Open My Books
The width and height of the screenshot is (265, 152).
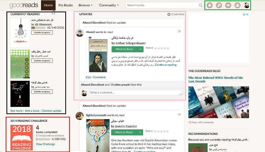66,5
